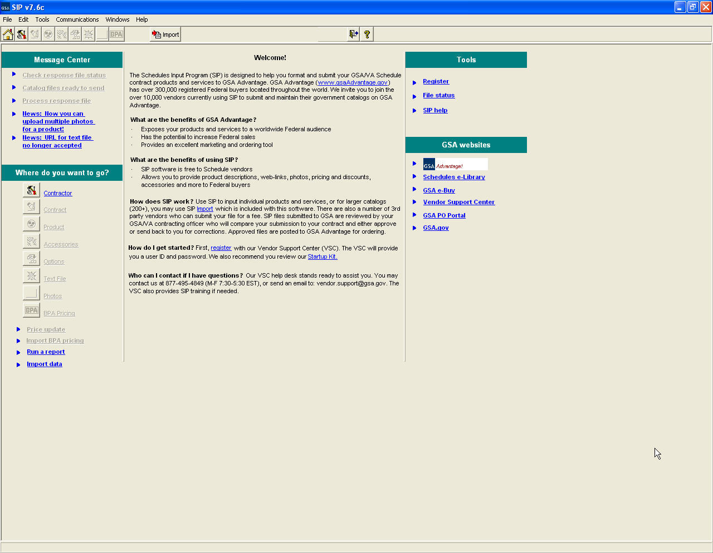Open the GSA.gov link

click(436, 228)
